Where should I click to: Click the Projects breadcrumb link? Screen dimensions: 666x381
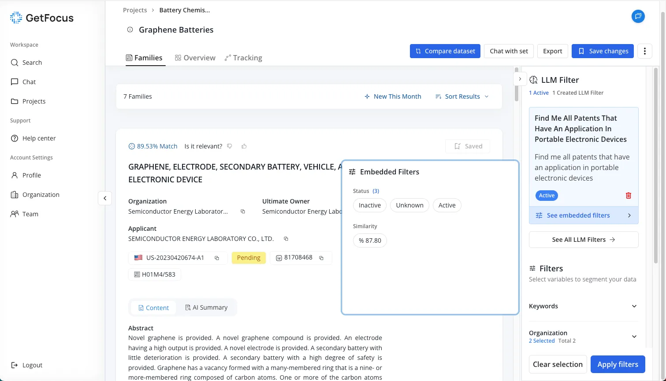click(x=135, y=10)
